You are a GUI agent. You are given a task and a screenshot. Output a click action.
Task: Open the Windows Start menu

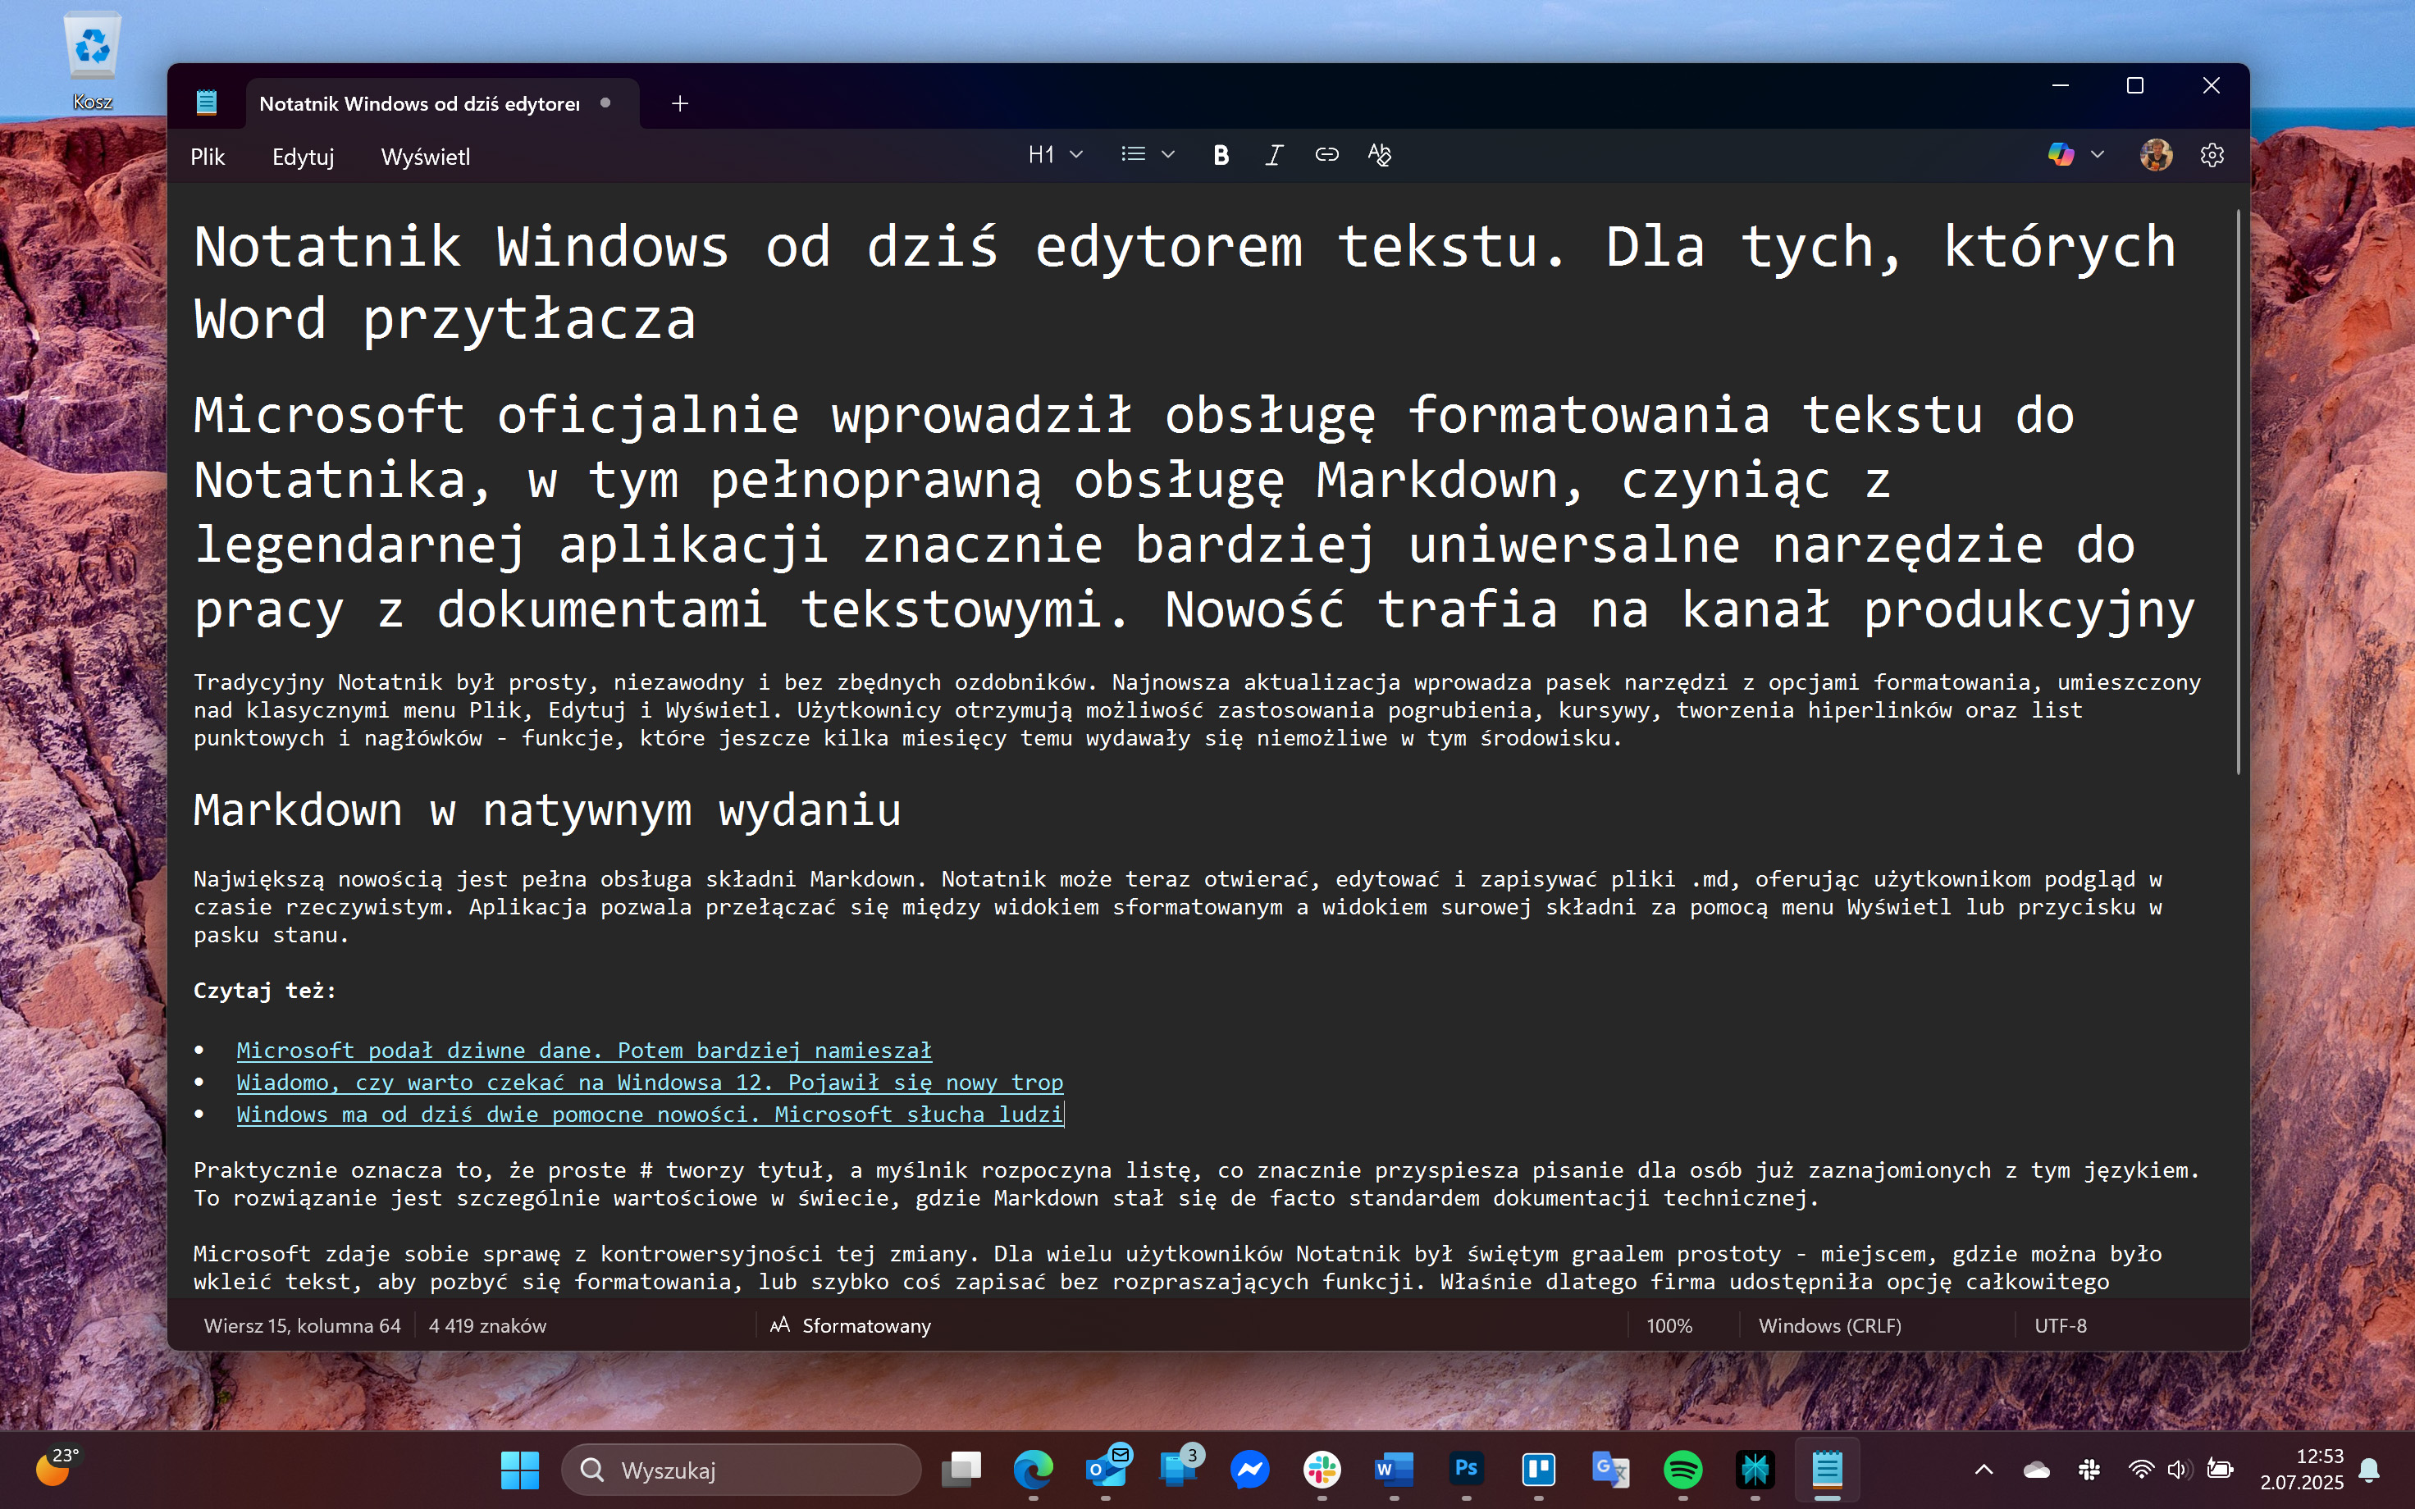point(520,1469)
